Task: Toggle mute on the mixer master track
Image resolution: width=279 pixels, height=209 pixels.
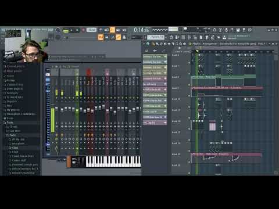Action: 56,98
